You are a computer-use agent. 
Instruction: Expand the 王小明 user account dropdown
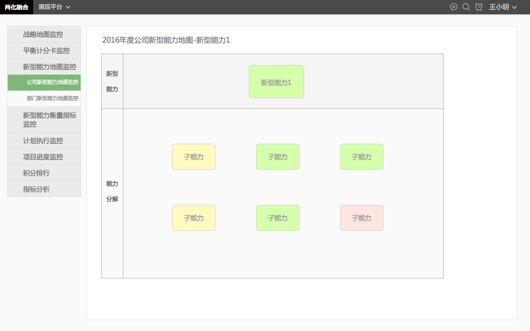coord(503,7)
